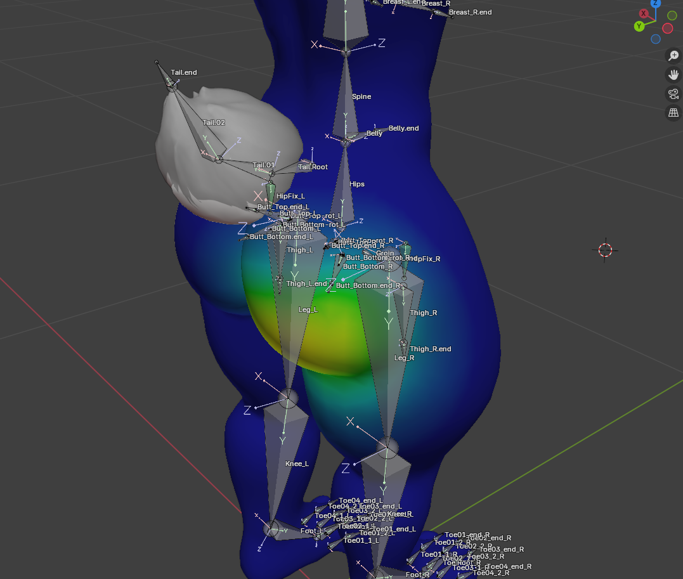The image size is (683, 579).
Task: Select the Tail.01 bone label
Action: click(264, 165)
